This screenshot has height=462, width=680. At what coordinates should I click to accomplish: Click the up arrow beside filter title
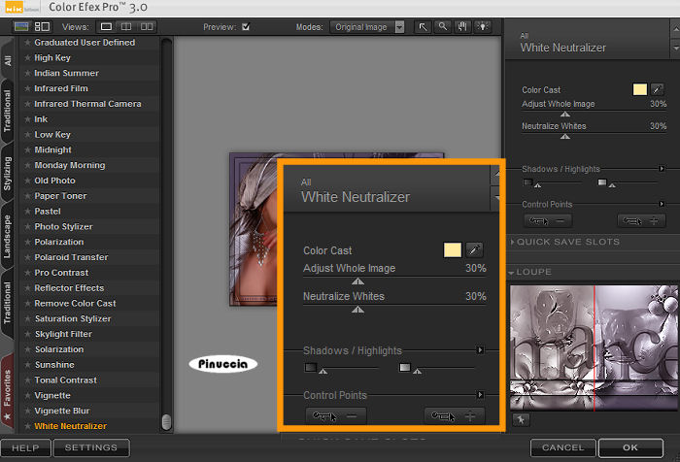[675, 30]
